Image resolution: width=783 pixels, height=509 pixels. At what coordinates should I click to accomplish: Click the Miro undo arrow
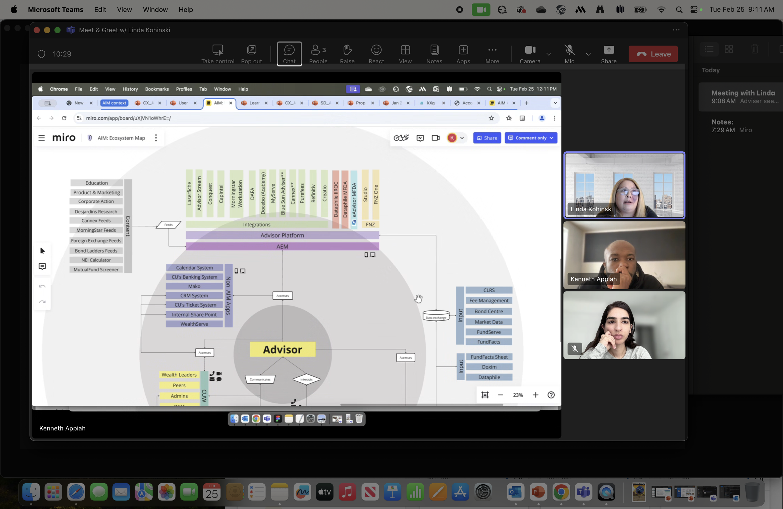click(43, 286)
